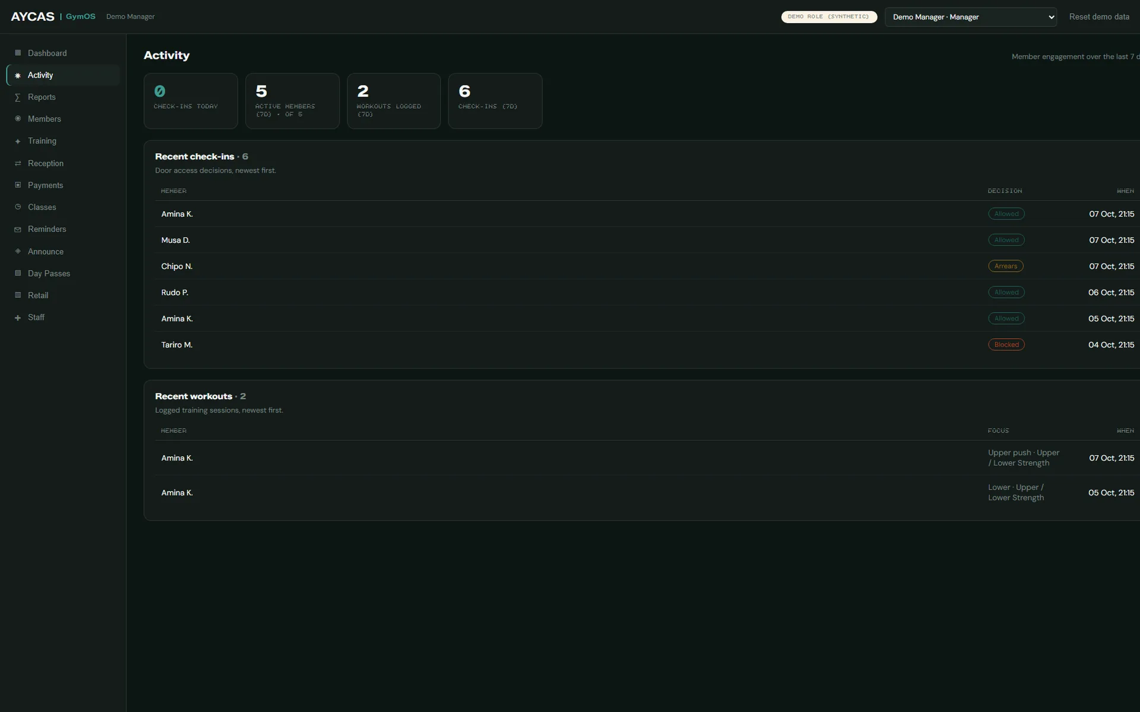Click the Reminders envelope icon
This screenshot has width=1140, height=712.
(18, 229)
